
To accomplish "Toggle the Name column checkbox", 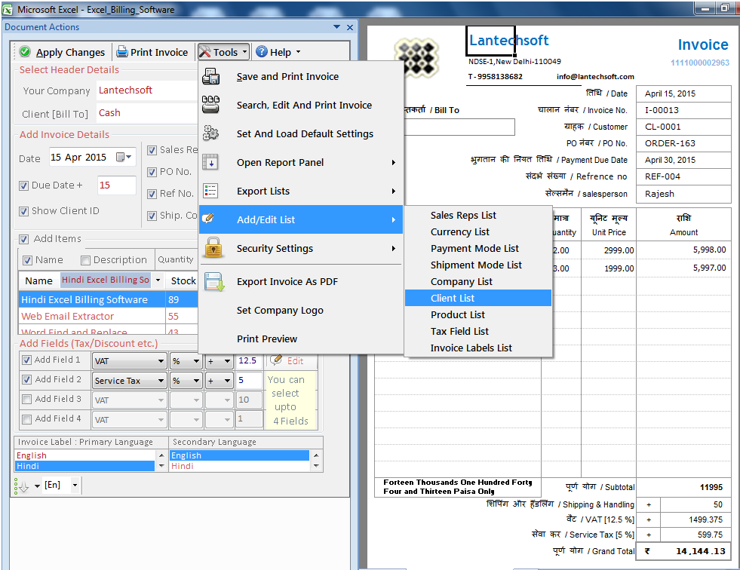I will (x=27, y=260).
